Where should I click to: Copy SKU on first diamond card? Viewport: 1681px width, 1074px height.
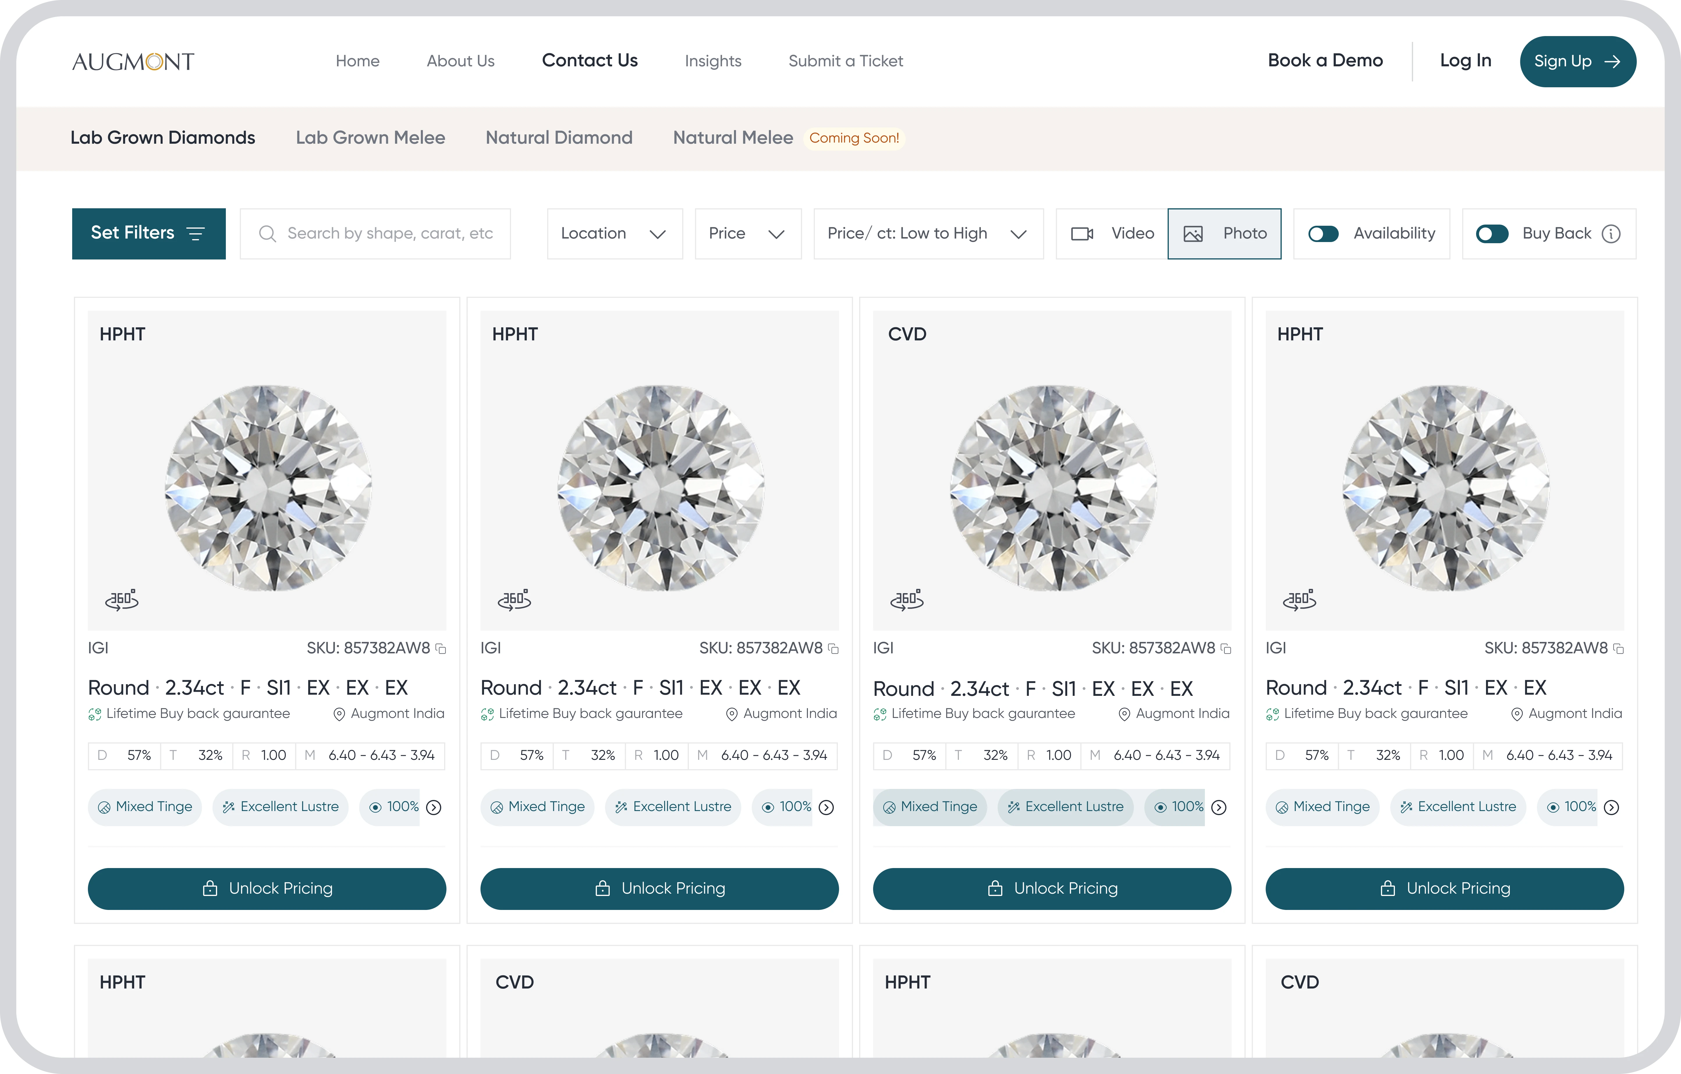(x=441, y=649)
